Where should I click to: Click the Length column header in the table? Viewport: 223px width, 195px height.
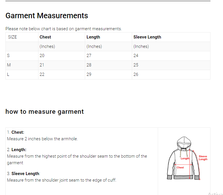point(93,37)
